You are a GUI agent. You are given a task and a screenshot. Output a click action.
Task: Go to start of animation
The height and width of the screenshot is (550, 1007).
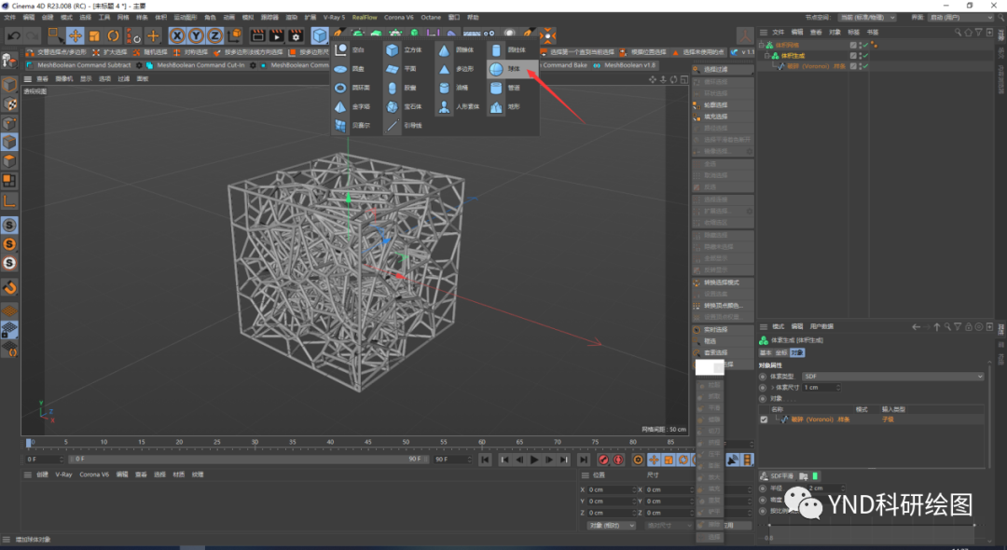pos(485,460)
